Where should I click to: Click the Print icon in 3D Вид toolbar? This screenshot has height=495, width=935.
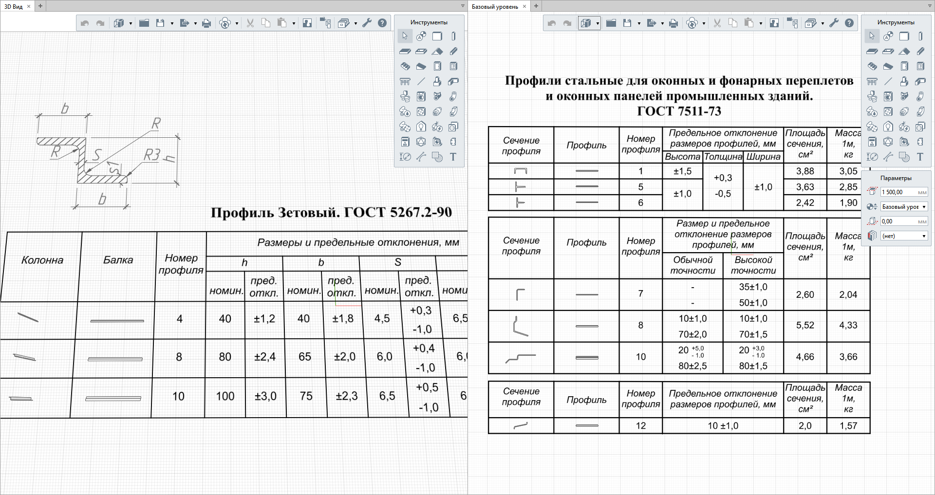tap(206, 23)
